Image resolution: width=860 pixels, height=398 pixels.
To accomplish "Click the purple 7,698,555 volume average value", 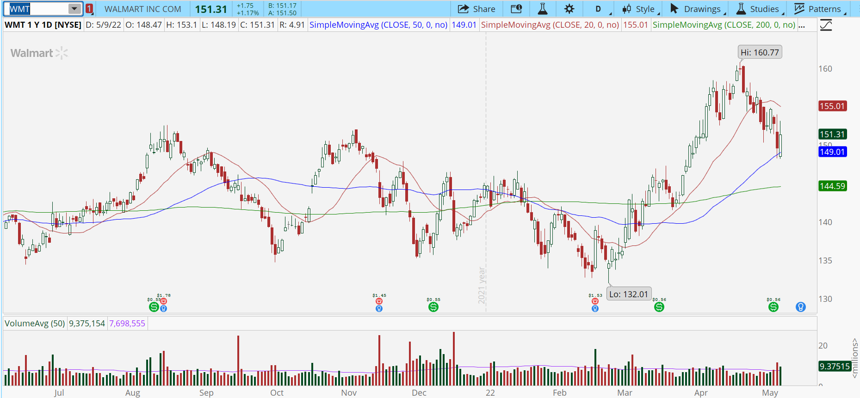I will (x=127, y=324).
